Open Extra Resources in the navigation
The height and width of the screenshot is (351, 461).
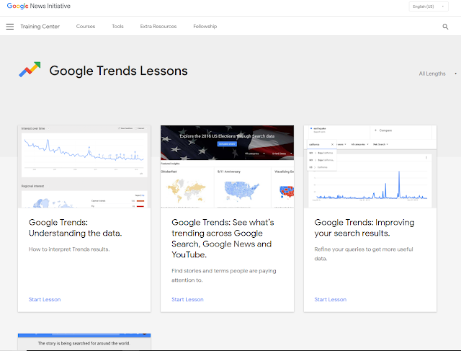pyautogui.click(x=158, y=26)
